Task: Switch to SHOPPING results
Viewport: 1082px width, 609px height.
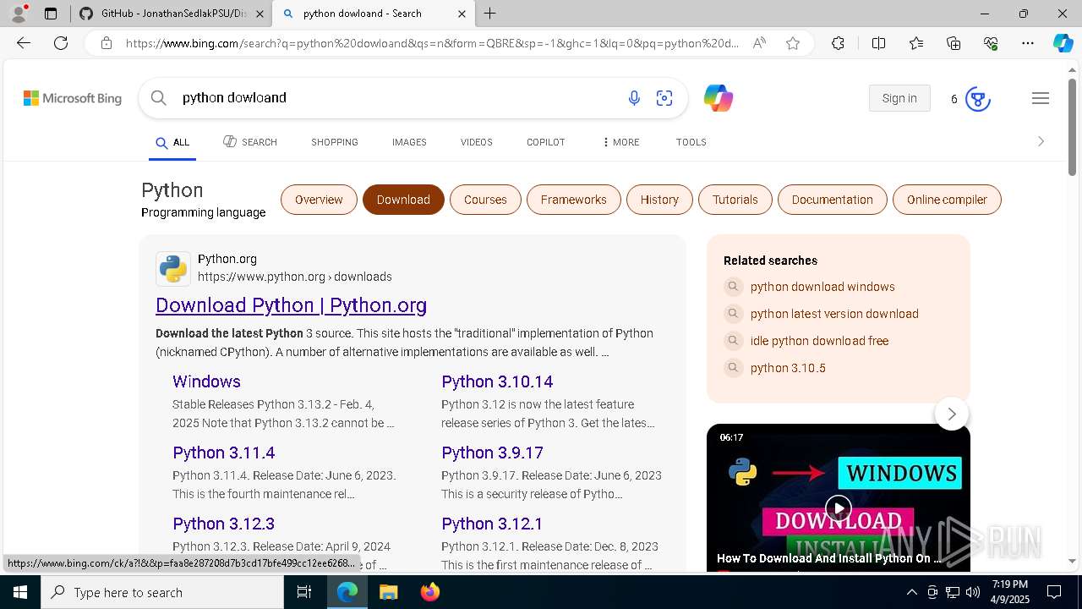Action: [x=335, y=142]
